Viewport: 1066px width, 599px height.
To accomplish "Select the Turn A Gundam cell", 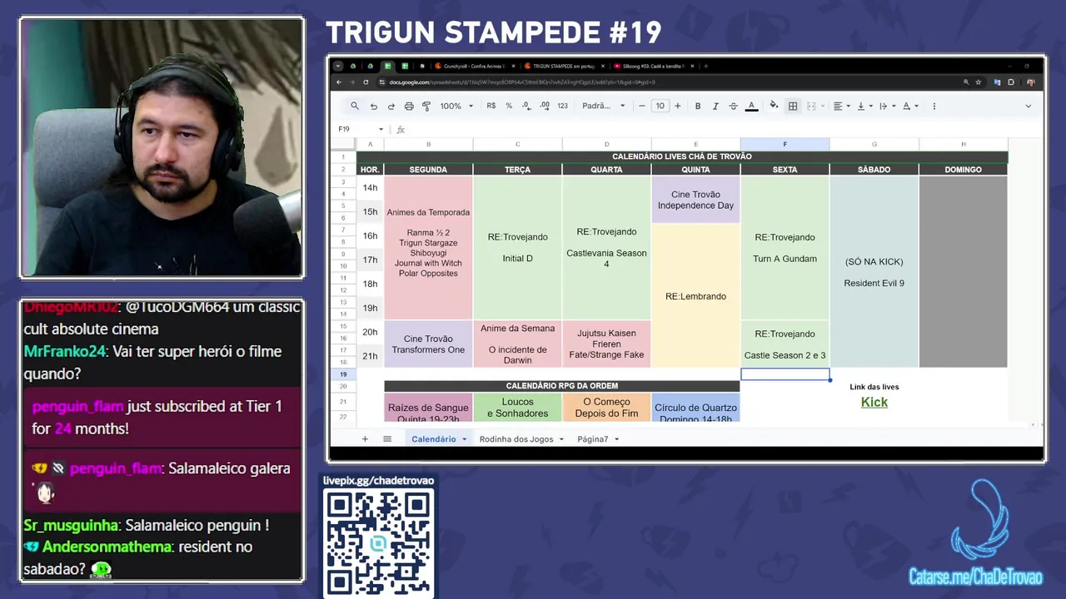I will coord(785,248).
